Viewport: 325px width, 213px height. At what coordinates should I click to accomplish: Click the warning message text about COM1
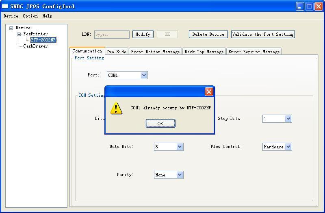point(170,108)
